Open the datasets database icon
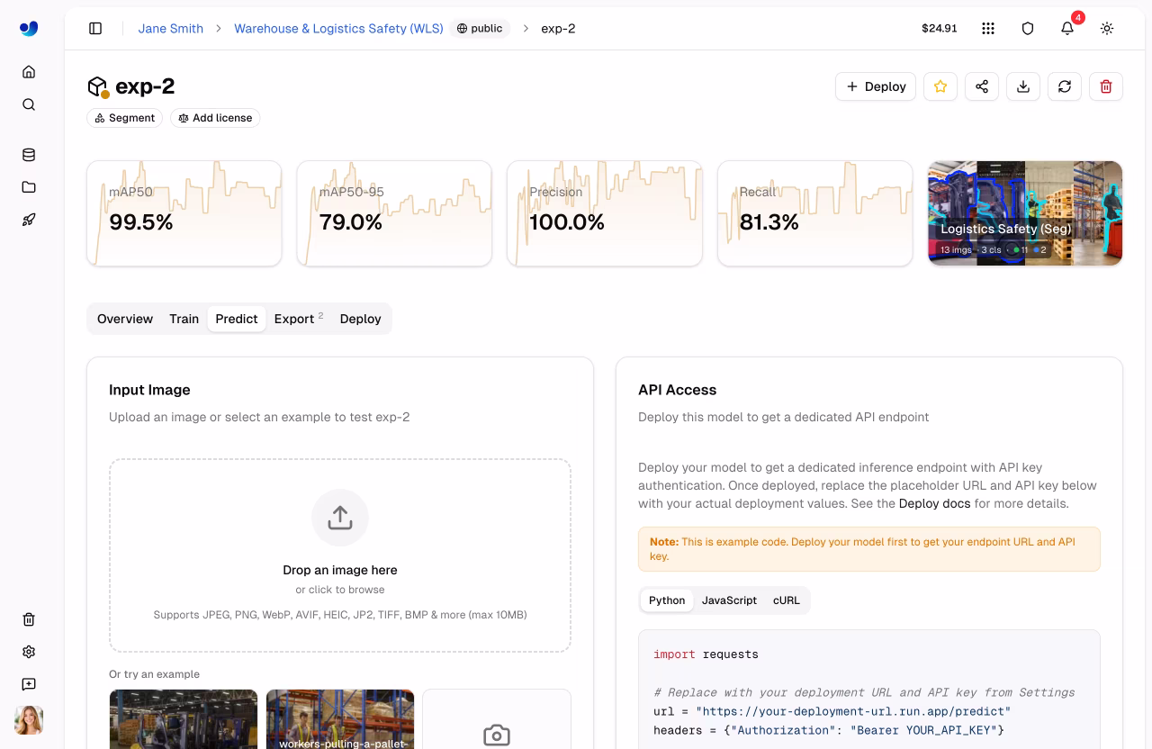 click(29, 155)
